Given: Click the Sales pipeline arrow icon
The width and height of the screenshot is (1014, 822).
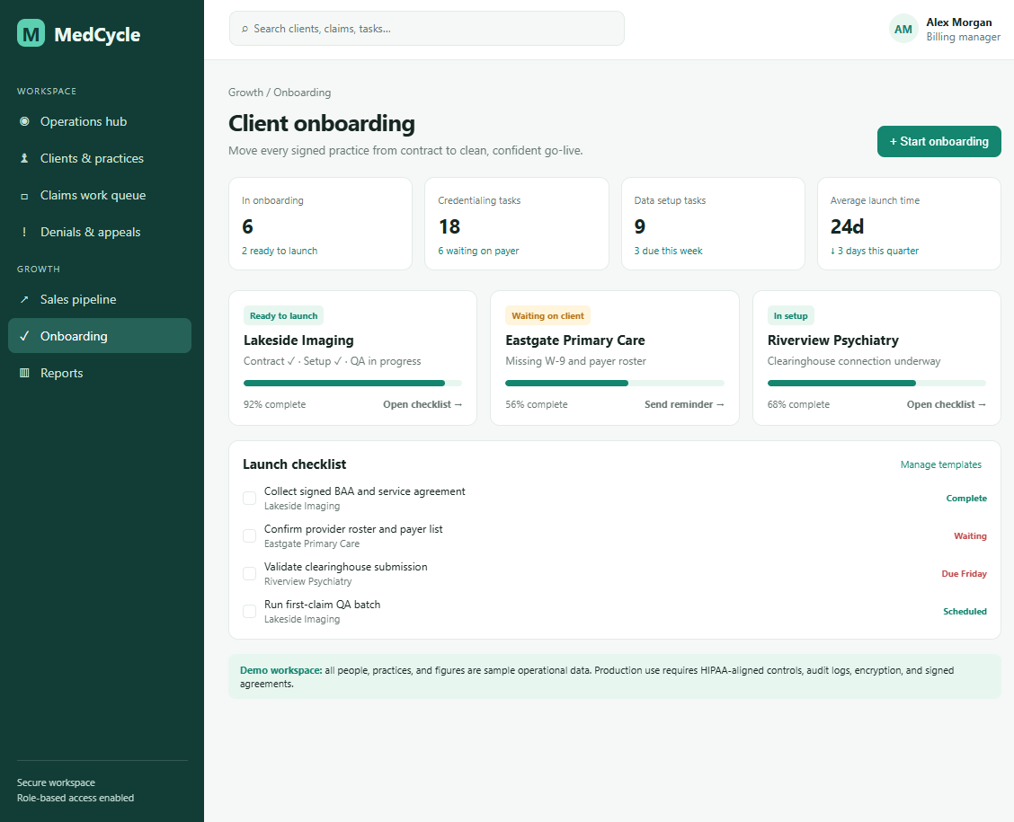Looking at the screenshot, I should pos(24,299).
